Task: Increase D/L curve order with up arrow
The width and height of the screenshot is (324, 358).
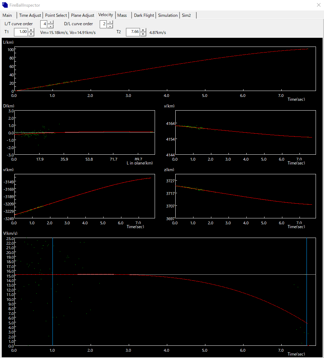Action: pyautogui.click(x=110, y=22)
